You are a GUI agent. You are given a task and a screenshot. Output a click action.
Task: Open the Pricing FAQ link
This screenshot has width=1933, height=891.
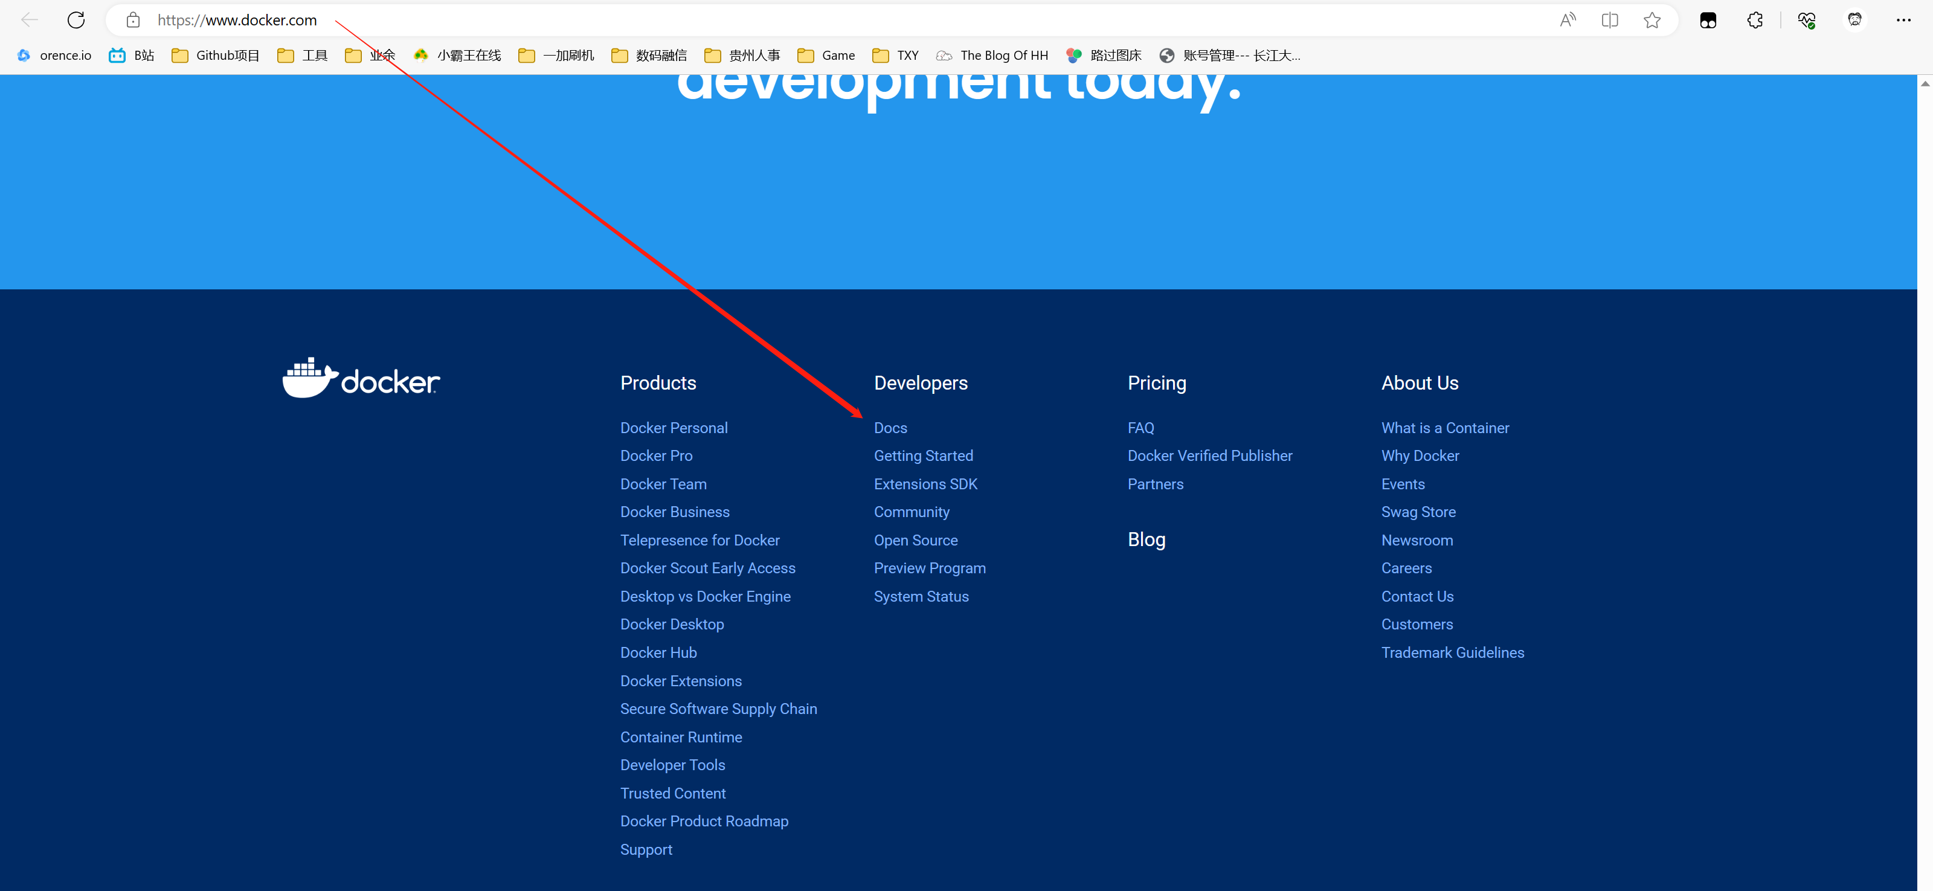point(1141,428)
